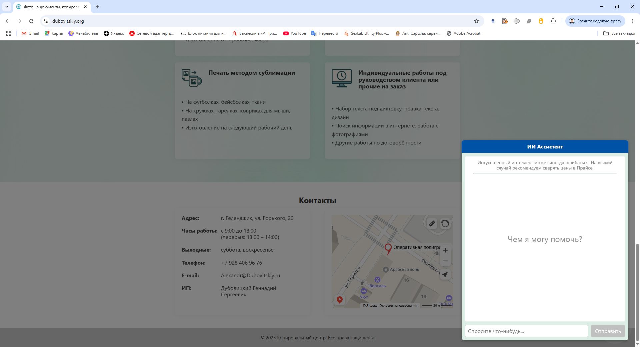The height and width of the screenshot is (347, 640).
Task: Click the sublimation printing mug icon
Action: [192, 78]
